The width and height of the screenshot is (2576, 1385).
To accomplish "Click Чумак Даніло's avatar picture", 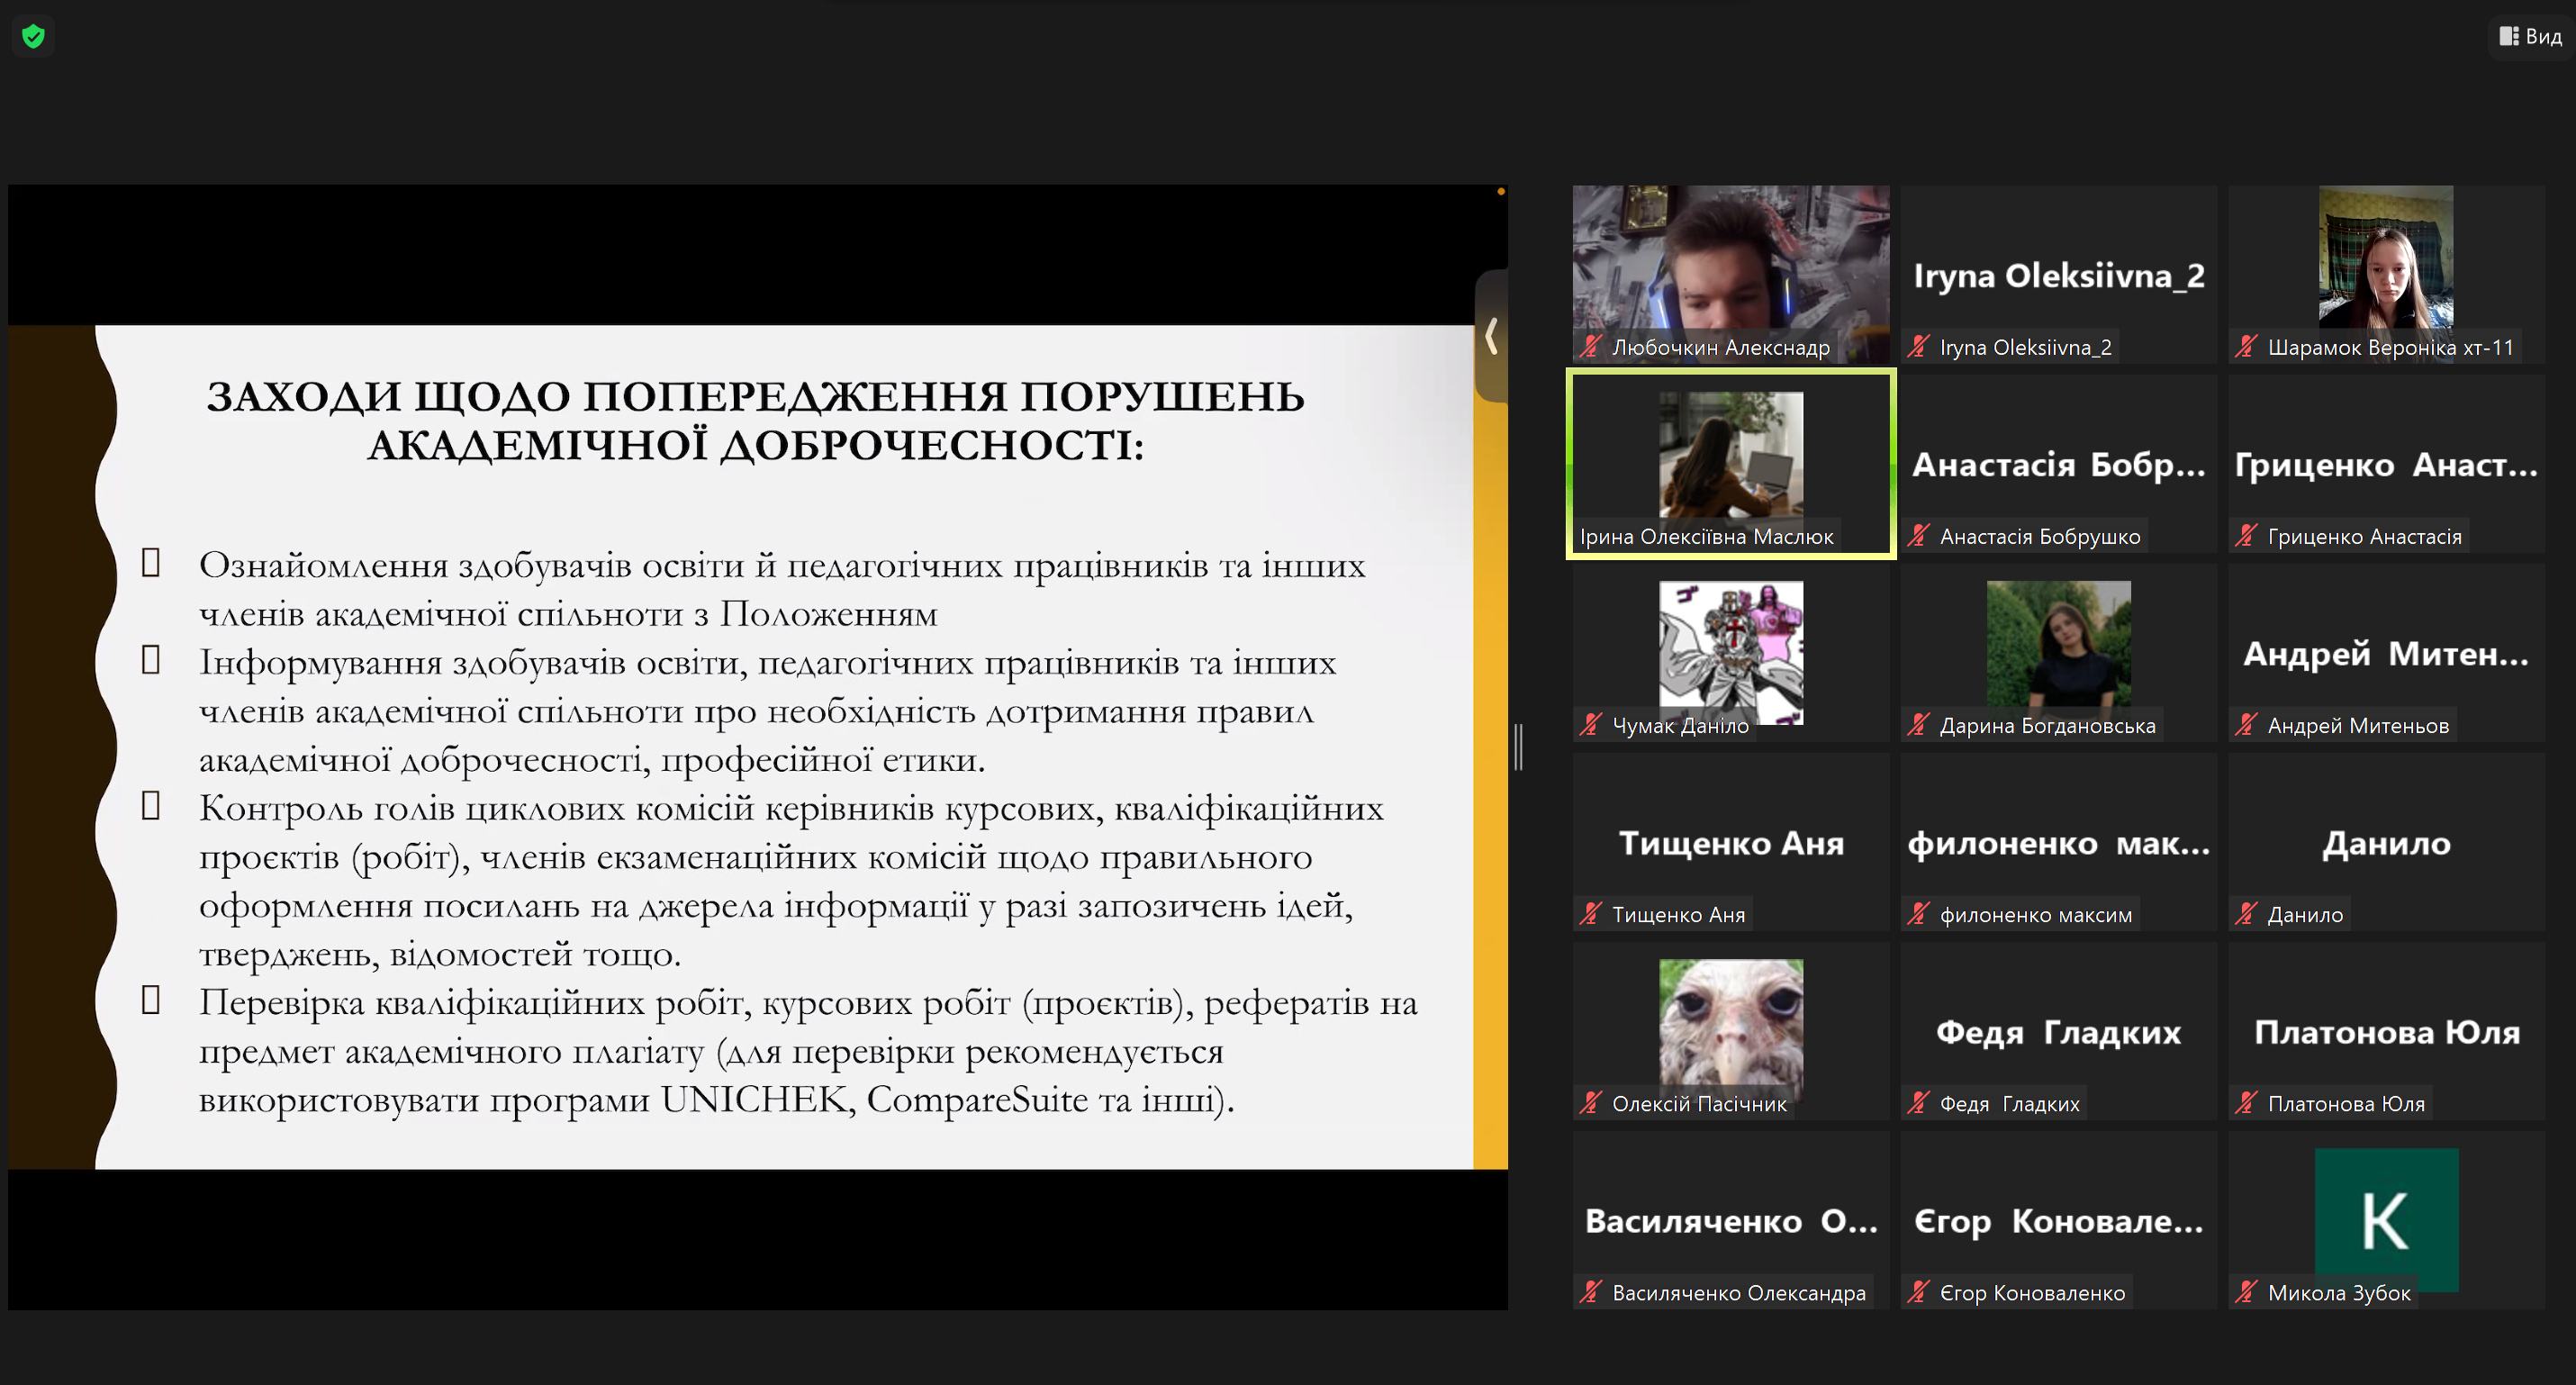I will (1731, 652).
